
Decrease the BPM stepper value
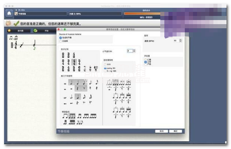click(x=181, y=41)
